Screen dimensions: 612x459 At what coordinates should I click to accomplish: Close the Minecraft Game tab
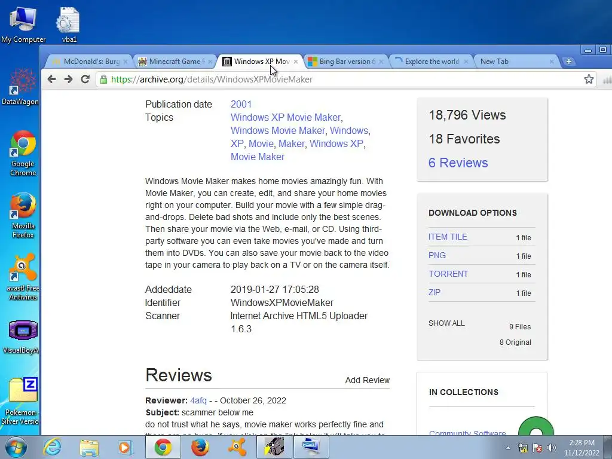coord(210,62)
